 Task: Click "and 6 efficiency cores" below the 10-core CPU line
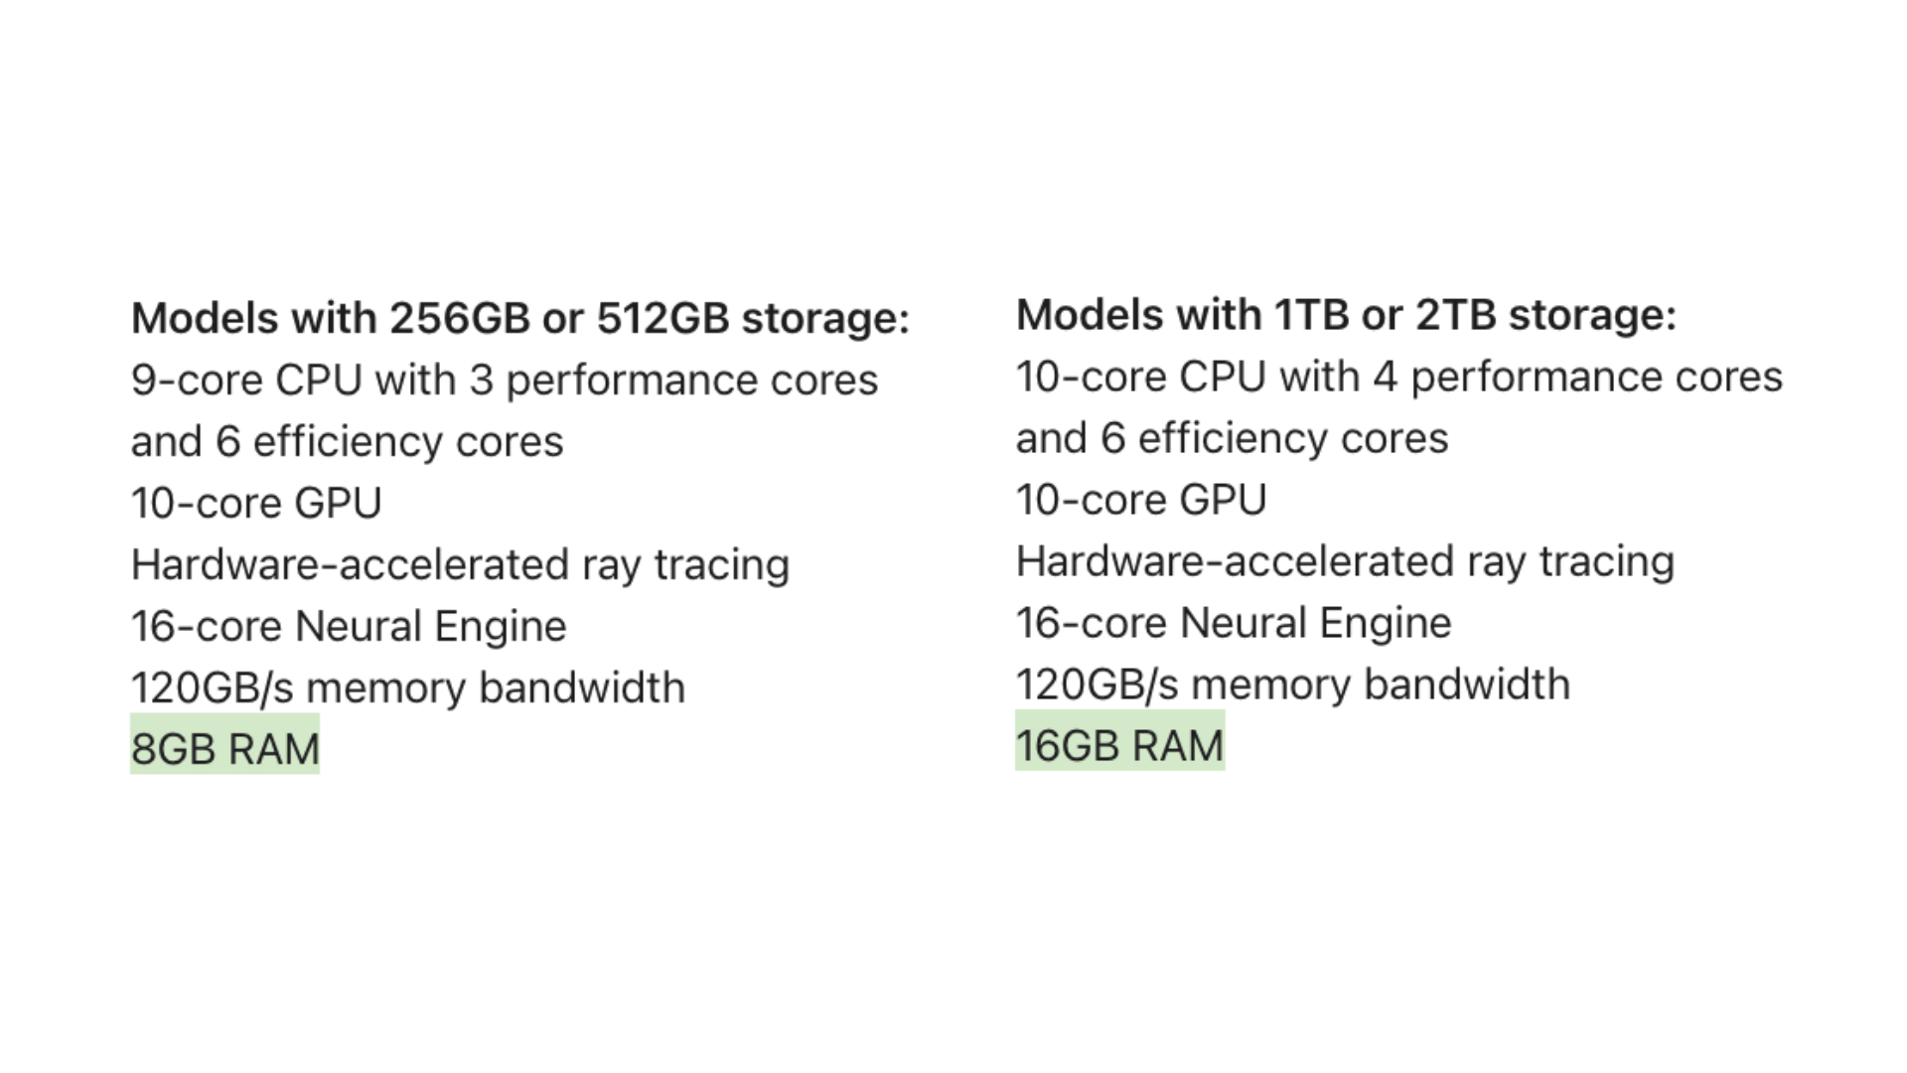(x=1232, y=439)
